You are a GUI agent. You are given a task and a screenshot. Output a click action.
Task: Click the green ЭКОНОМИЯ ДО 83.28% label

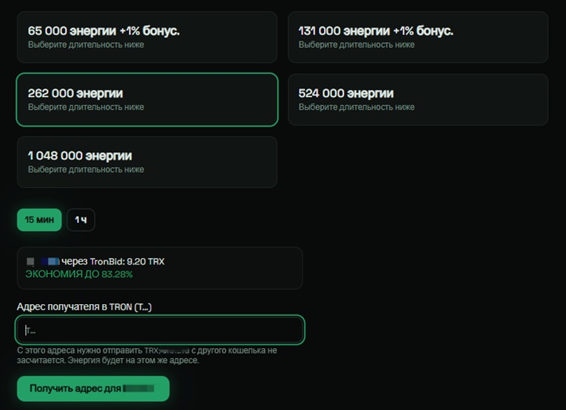pyautogui.click(x=79, y=275)
